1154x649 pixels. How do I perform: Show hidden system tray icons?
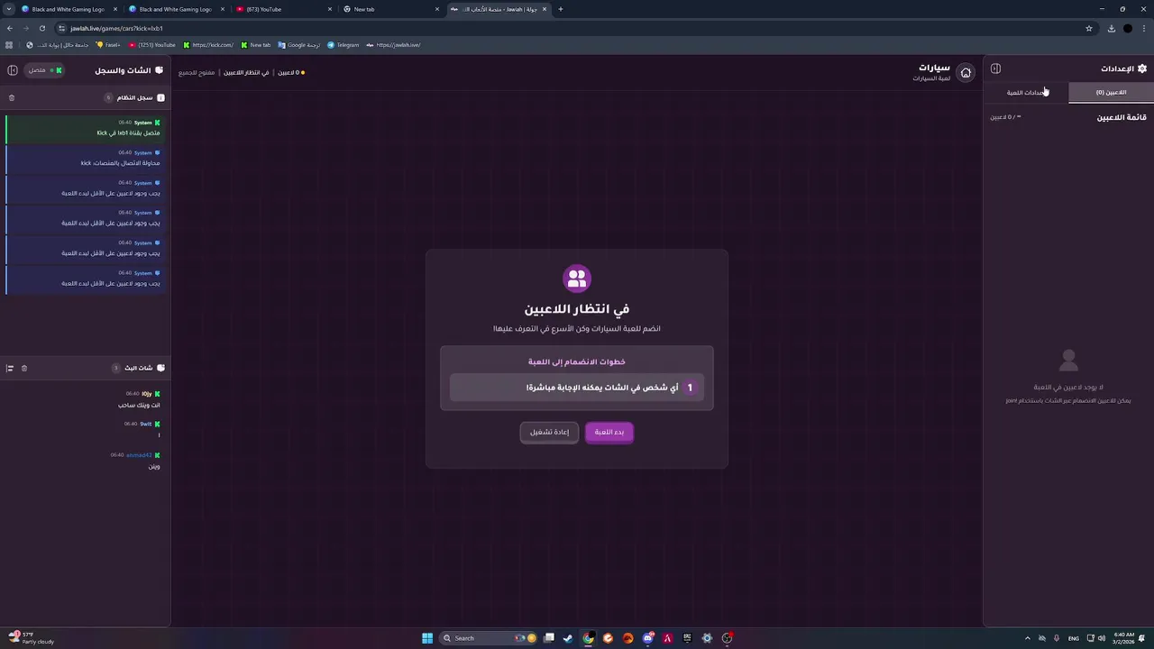(1027, 638)
